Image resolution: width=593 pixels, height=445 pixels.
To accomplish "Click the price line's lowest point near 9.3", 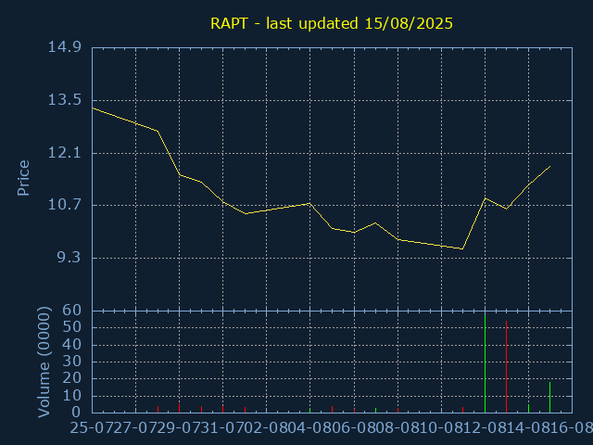I will [x=462, y=249].
